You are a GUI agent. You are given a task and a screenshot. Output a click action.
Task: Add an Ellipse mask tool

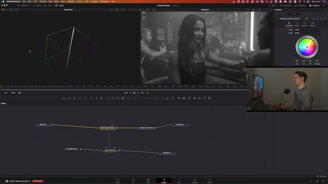pos(140,98)
